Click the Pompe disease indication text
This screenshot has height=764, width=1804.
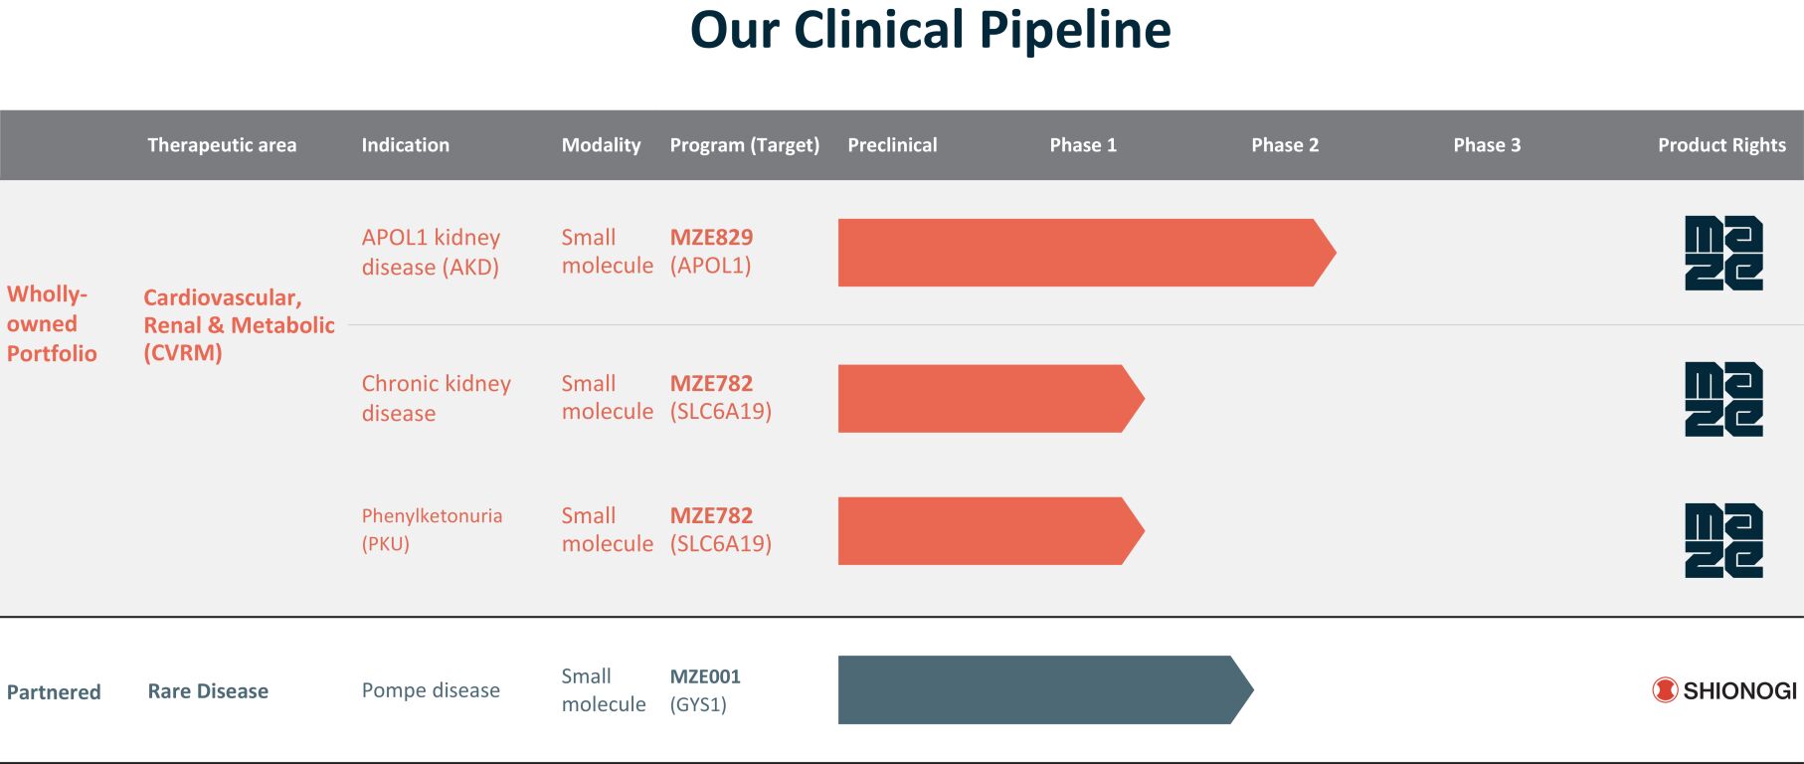pyautogui.click(x=431, y=690)
